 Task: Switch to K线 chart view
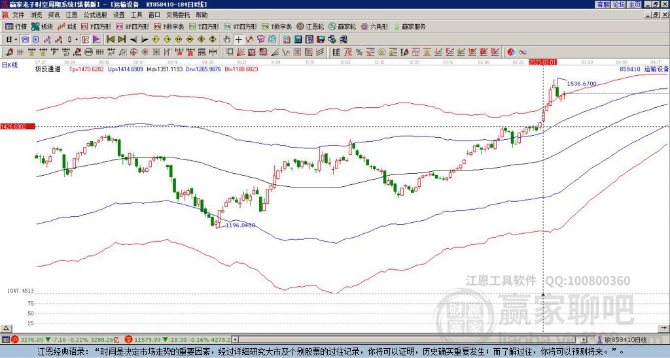[x=67, y=26]
